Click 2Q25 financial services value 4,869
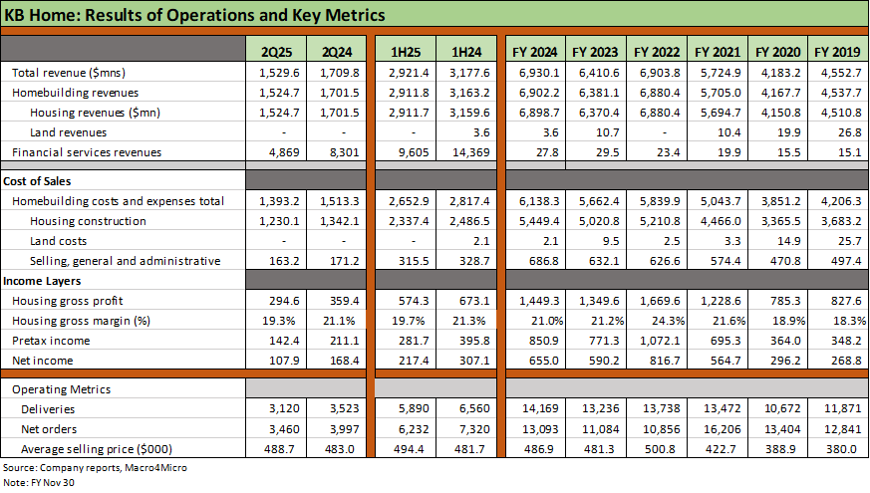 click(x=284, y=152)
